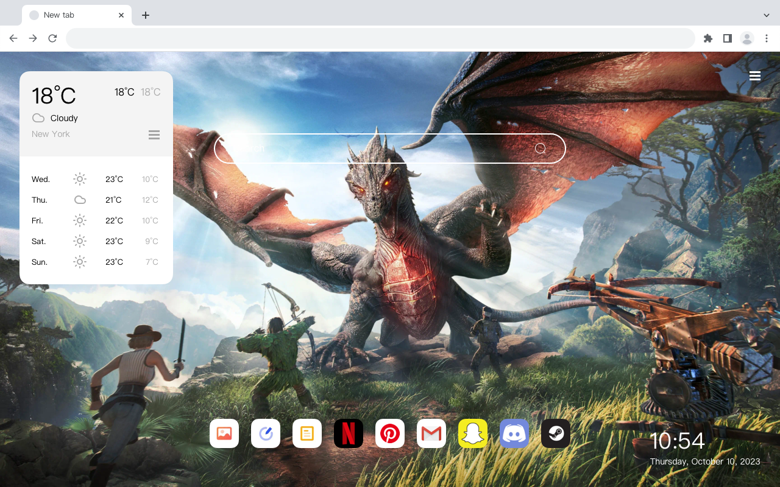Open the user profile avatar
This screenshot has width=780, height=487.
click(x=747, y=38)
